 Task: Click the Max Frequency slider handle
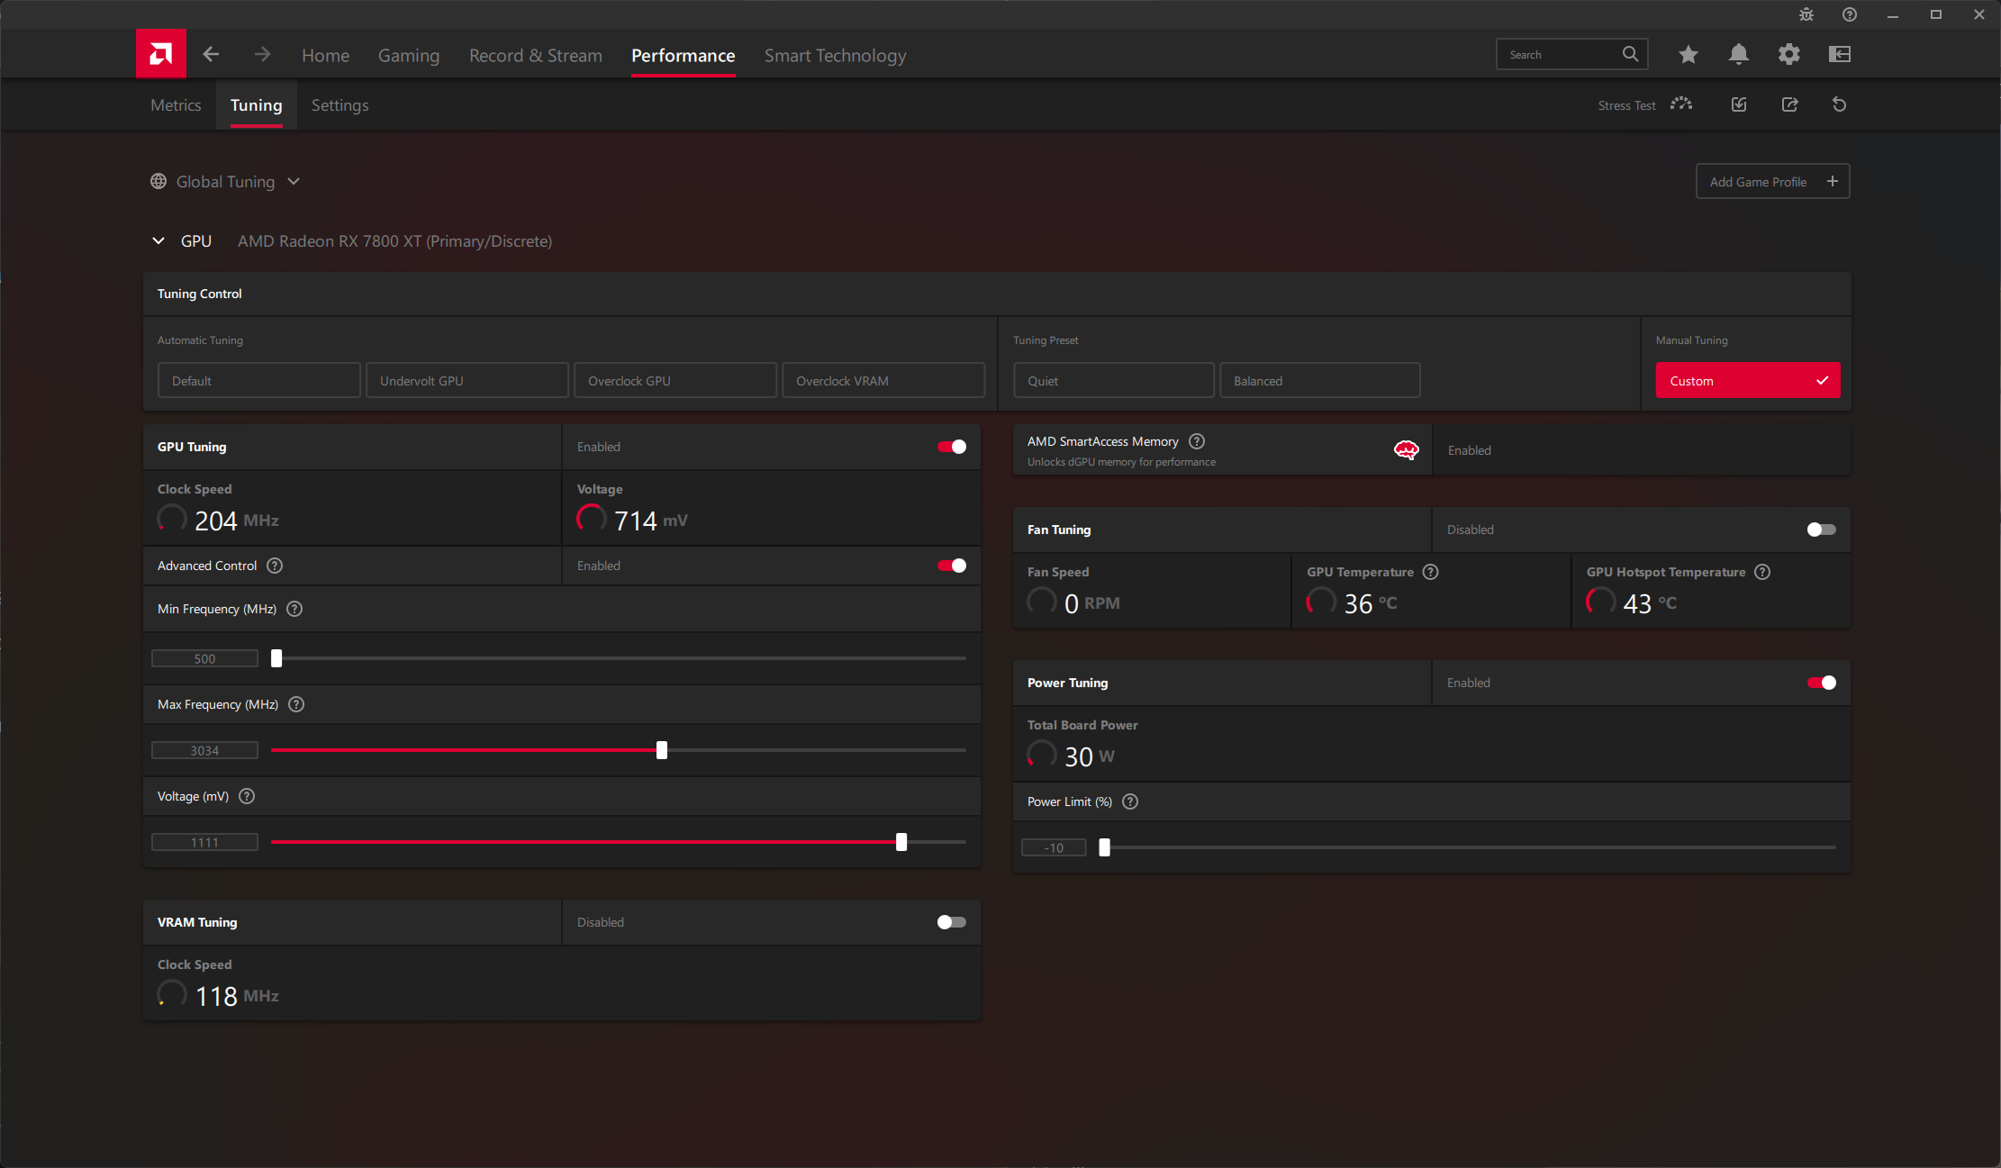662,750
